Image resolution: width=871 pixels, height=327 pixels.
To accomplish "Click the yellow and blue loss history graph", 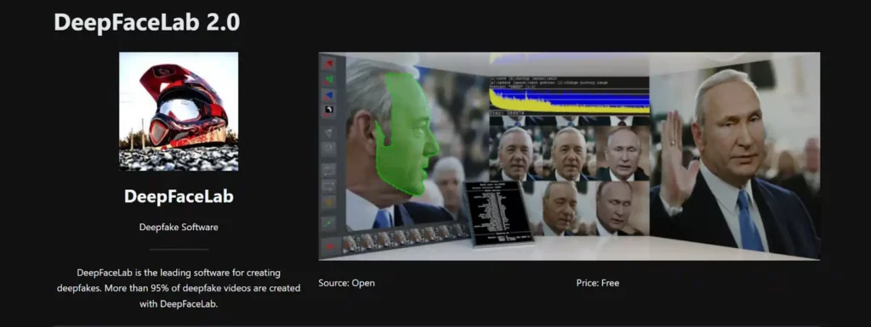I will 569,99.
